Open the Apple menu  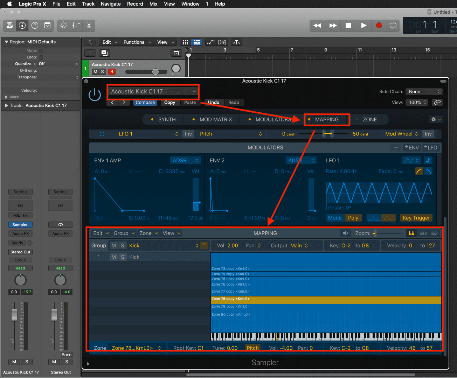tap(9, 4)
